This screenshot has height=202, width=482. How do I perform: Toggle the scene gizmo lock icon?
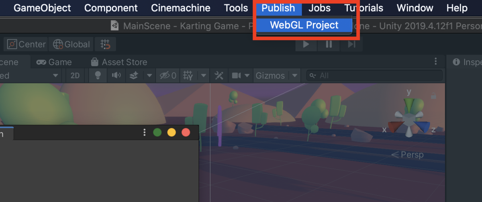coord(433,96)
